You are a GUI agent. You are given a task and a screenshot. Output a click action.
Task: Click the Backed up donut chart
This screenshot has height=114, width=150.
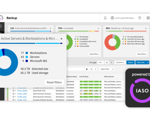coord(112,42)
